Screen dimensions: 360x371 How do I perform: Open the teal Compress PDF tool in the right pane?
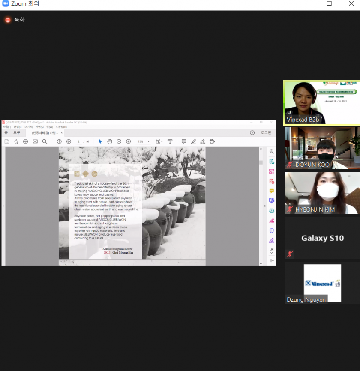272,211
